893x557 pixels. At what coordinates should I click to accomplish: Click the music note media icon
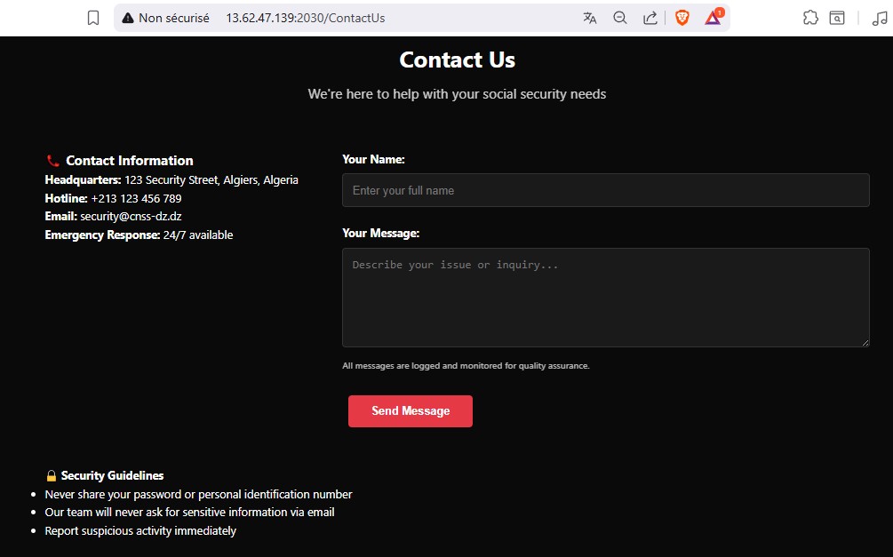pos(880,18)
